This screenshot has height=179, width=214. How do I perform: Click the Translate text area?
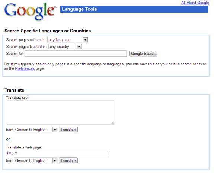(60, 112)
